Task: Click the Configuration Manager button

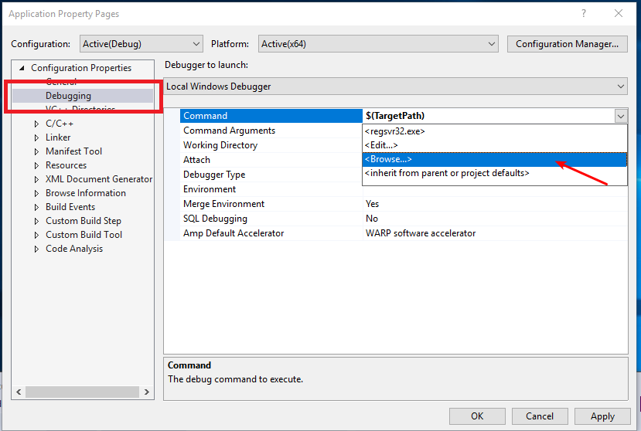Action: pyautogui.click(x=566, y=44)
